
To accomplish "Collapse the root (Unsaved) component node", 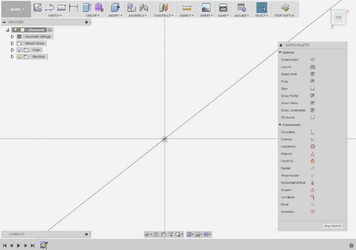I will 8,30.
